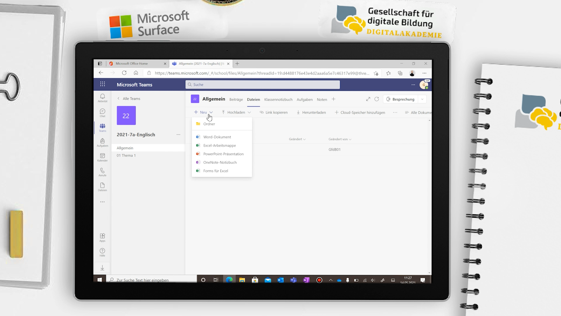The height and width of the screenshot is (316, 561).
Task: Click Link kopieren button
Action: [273, 112]
